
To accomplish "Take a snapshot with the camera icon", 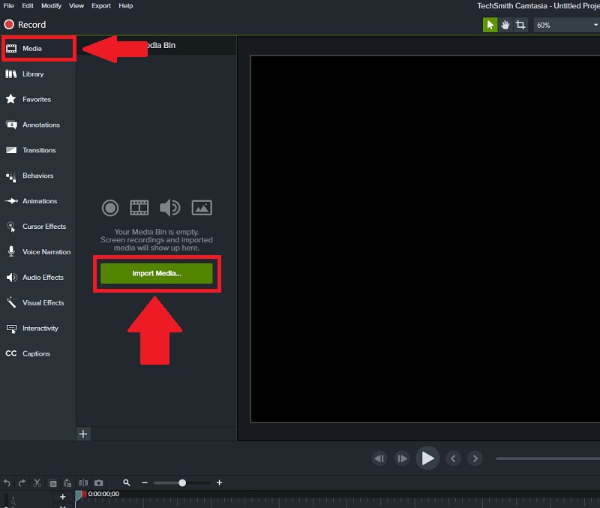I will pyautogui.click(x=98, y=482).
